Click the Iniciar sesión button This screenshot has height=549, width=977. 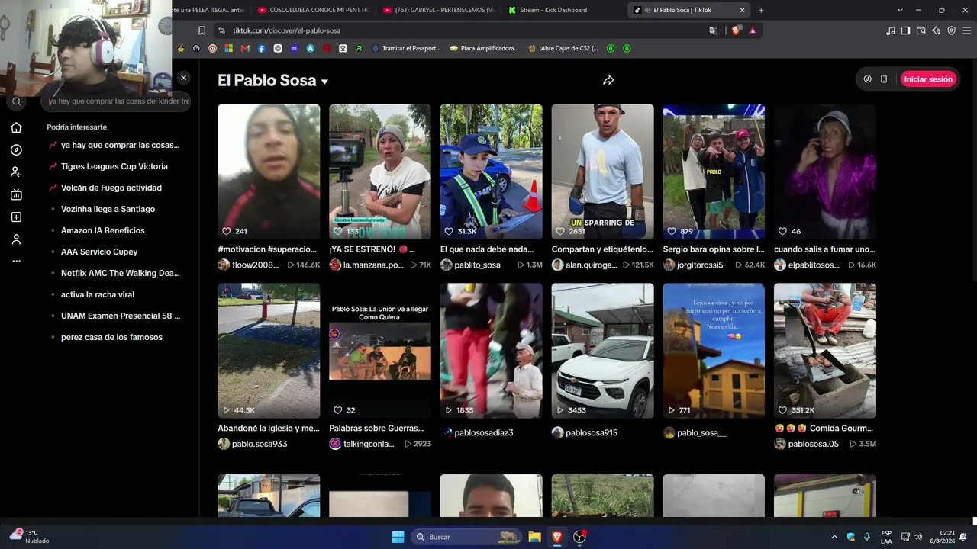click(x=928, y=79)
